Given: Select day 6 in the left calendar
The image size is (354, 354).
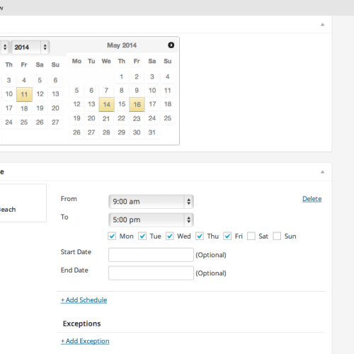Looking at the screenshot, I should coord(55,80).
